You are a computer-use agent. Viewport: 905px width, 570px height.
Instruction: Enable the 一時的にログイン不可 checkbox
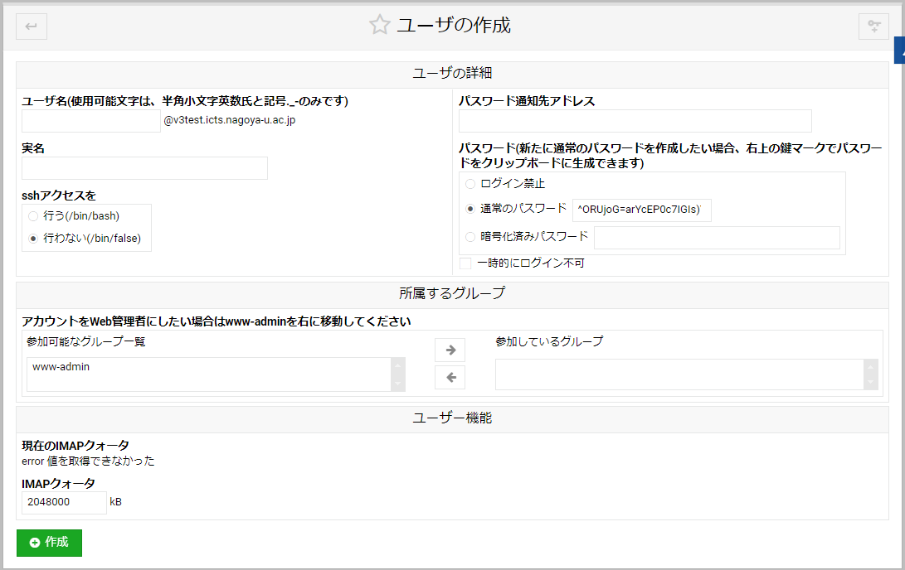pyautogui.click(x=466, y=263)
